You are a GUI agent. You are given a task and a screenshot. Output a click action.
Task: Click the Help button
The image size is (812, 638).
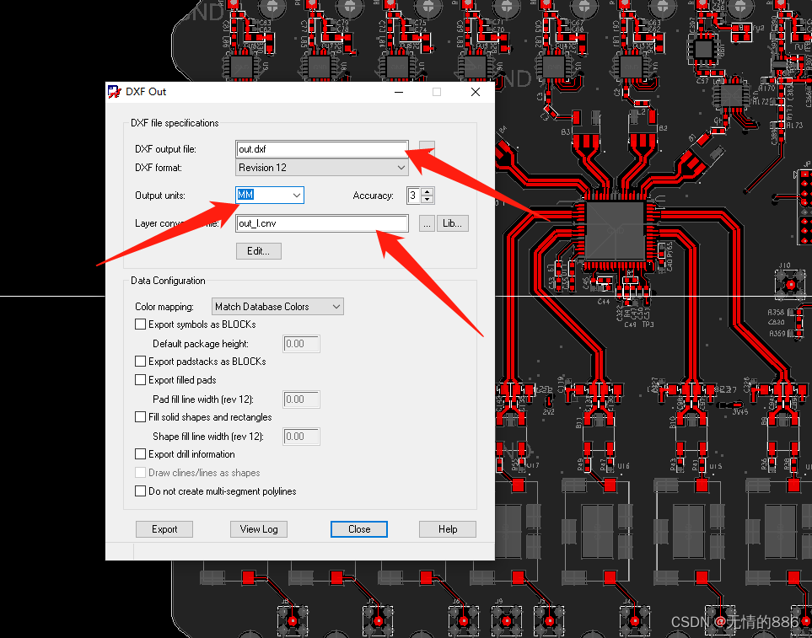[448, 529]
